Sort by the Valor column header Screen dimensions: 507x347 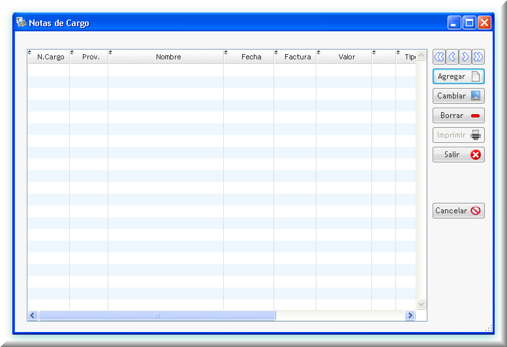pos(344,57)
